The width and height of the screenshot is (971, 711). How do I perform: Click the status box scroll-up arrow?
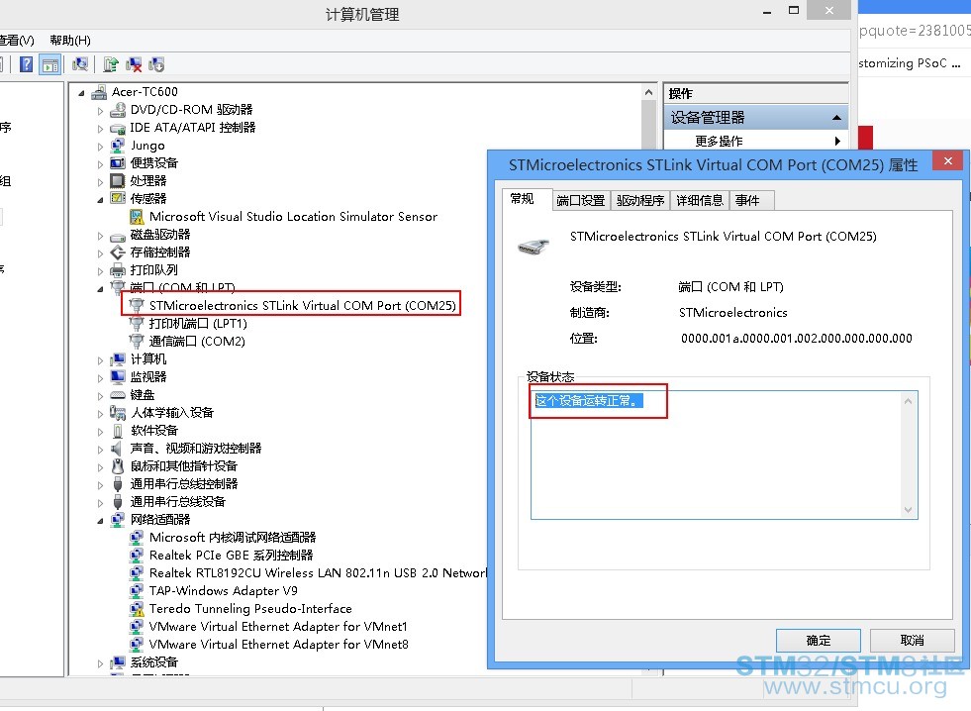(908, 401)
